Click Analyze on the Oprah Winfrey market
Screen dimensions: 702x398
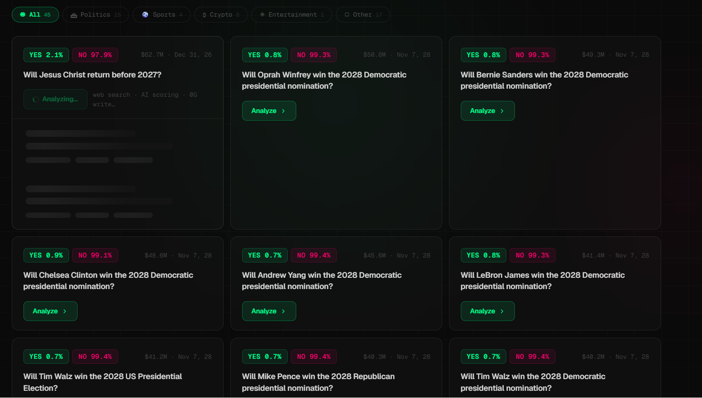269,111
